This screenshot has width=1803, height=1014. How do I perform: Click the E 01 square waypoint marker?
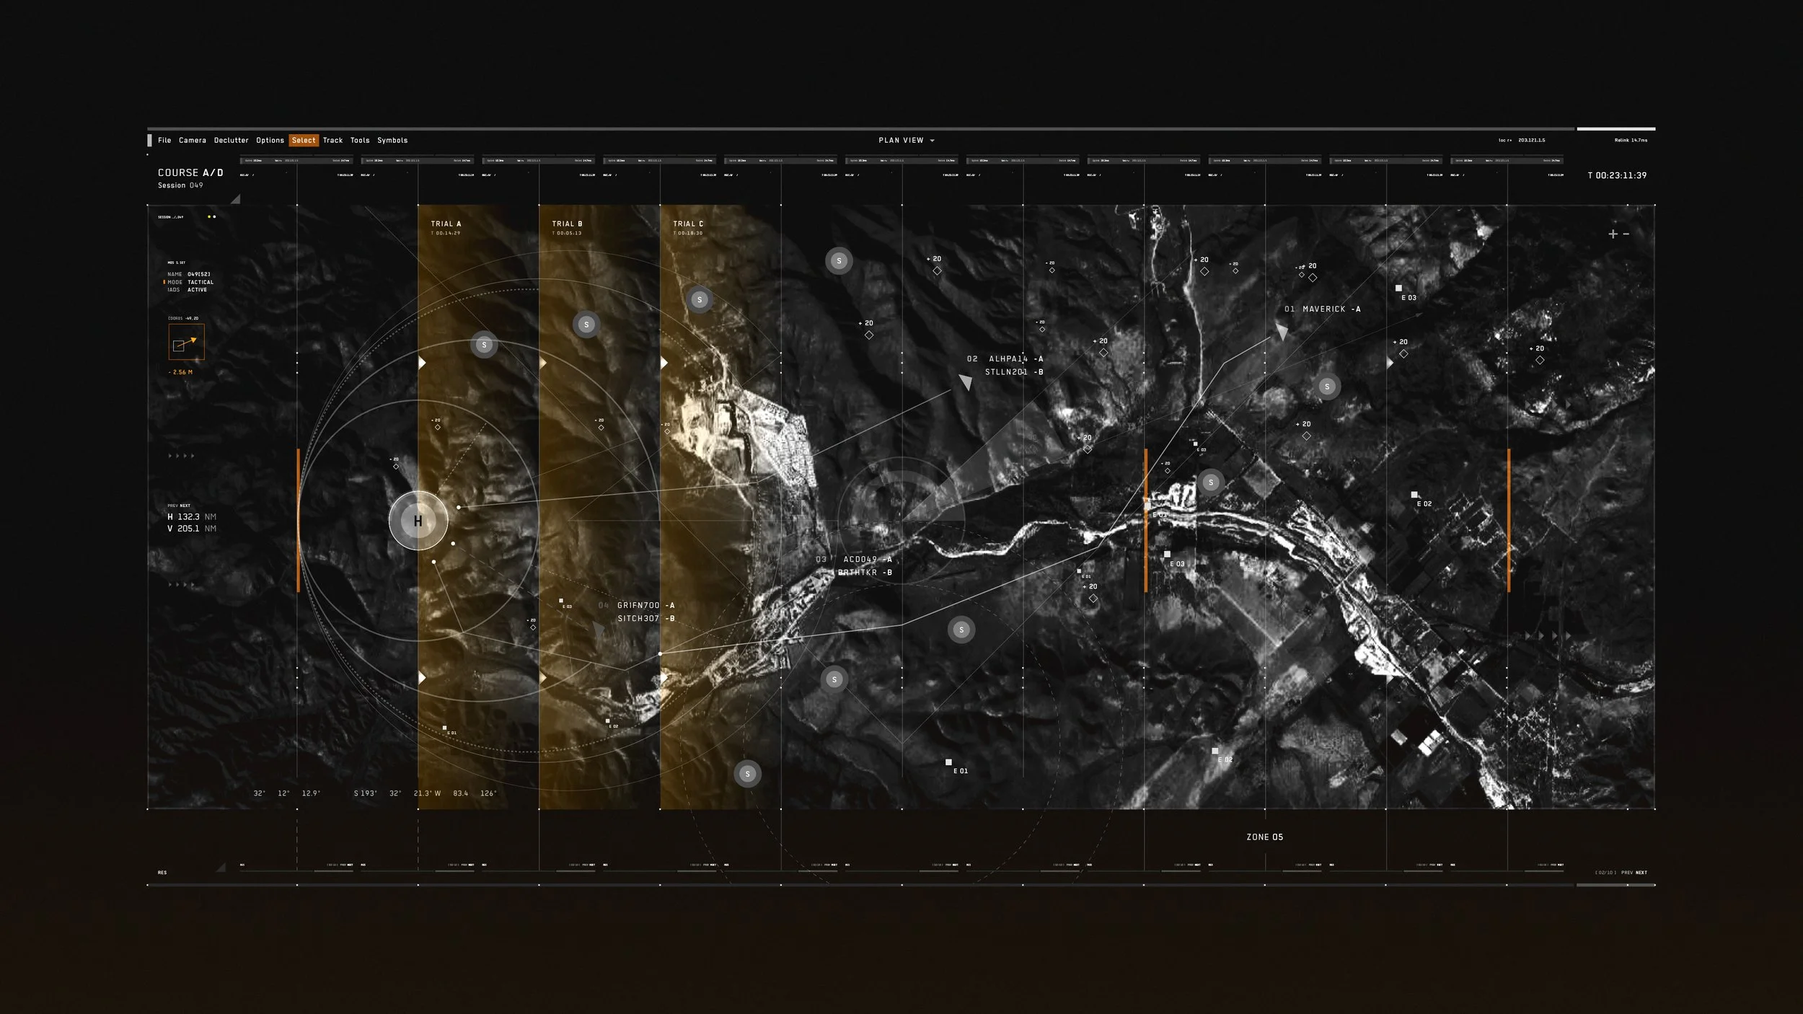coord(948,762)
